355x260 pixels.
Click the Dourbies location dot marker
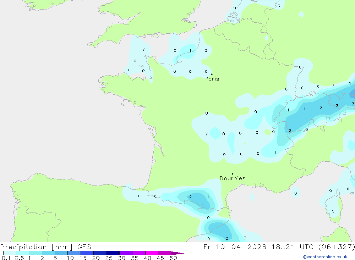(233, 174)
